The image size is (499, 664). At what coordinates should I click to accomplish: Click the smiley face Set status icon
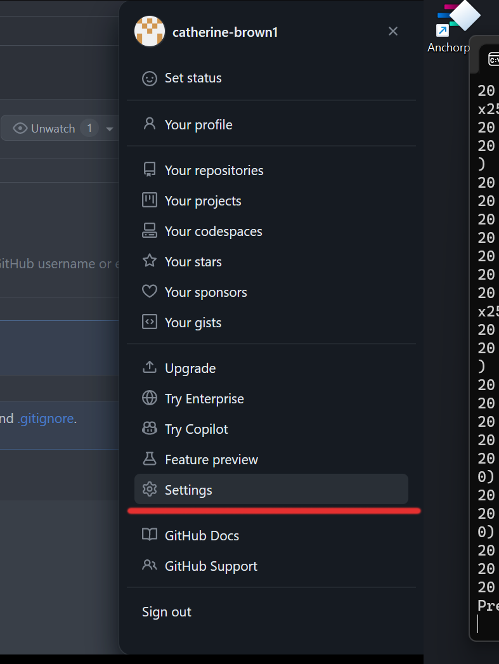point(150,79)
